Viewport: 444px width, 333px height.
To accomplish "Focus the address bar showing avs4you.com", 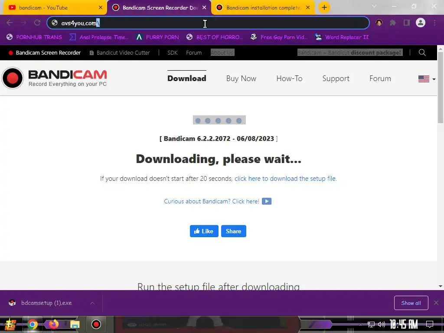I will tap(208, 23).
